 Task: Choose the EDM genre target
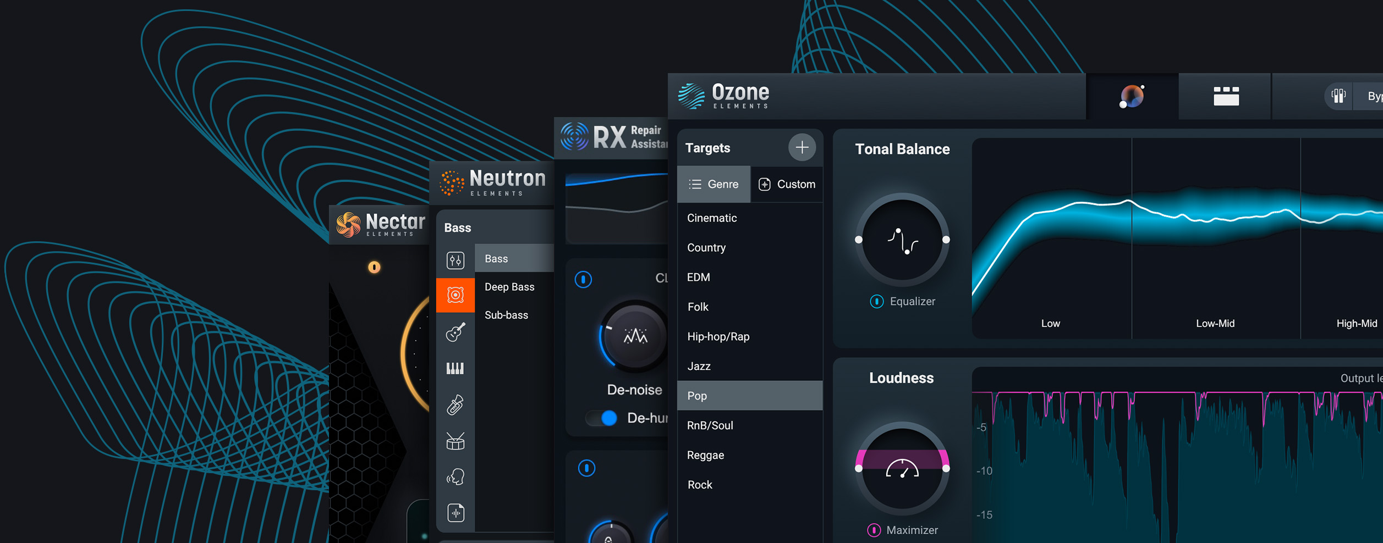point(750,278)
